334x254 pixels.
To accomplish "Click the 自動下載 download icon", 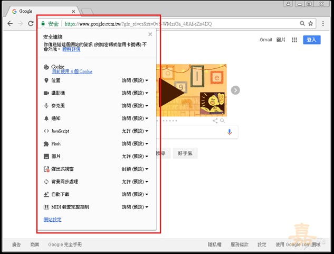I will [46, 194].
